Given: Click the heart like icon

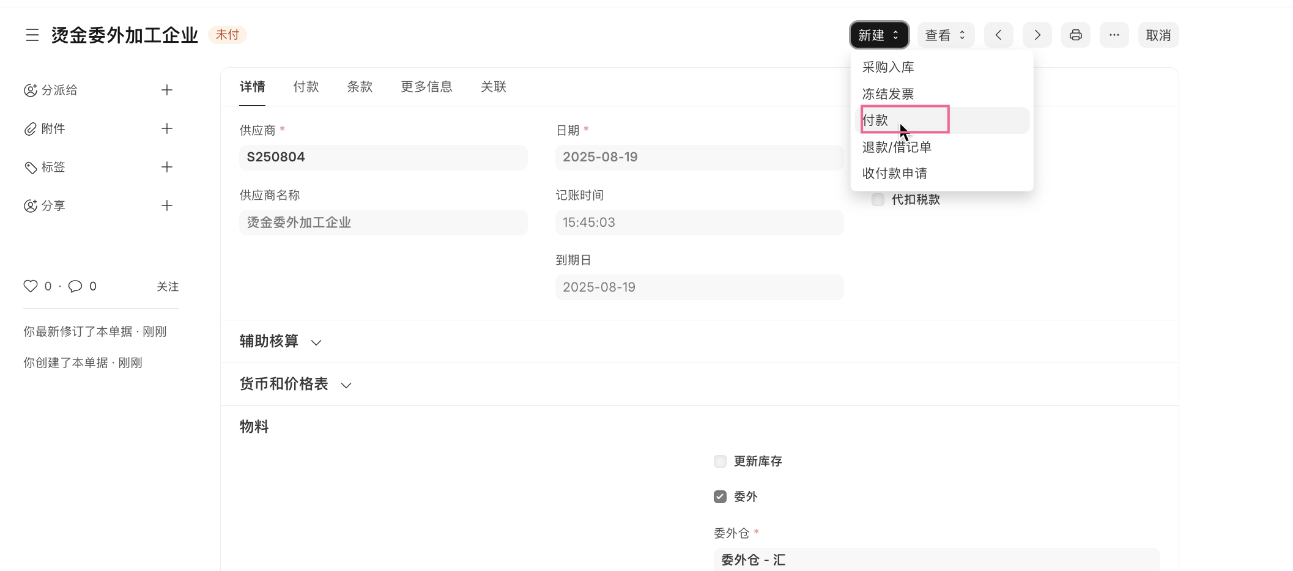Looking at the screenshot, I should (31, 286).
